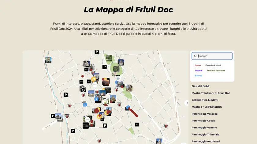Choose Parcheggio Andreuzzi from the list
Viewport: 257px width, 144px height.
(206, 141)
